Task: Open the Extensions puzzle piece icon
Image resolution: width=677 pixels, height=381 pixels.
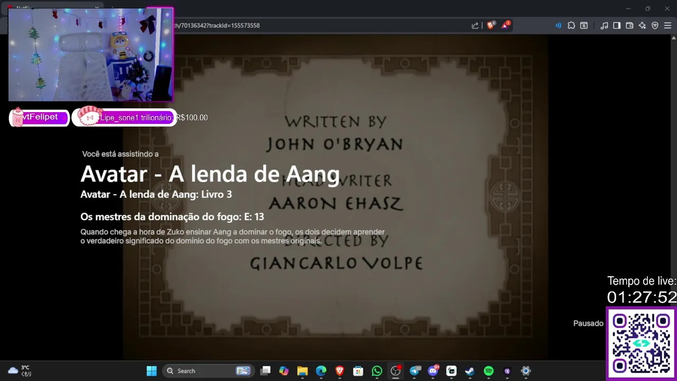Action: [x=571, y=25]
